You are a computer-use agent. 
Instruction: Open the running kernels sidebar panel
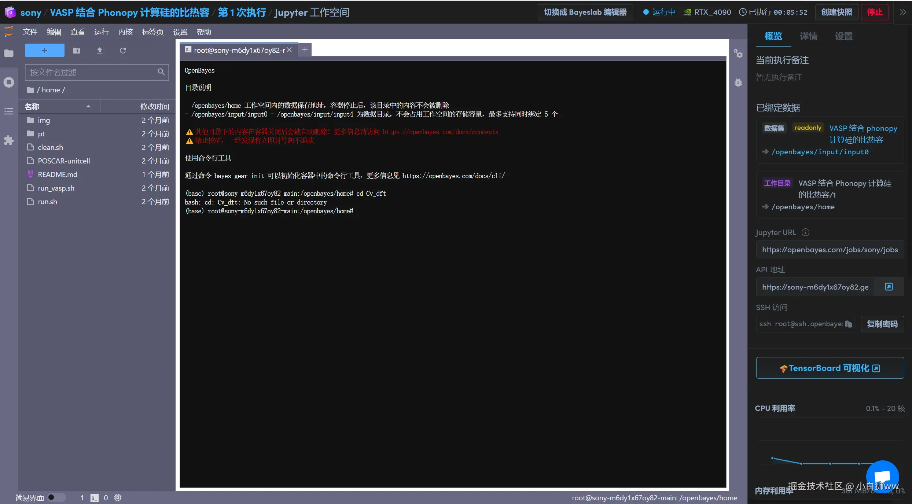pyautogui.click(x=9, y=82)
